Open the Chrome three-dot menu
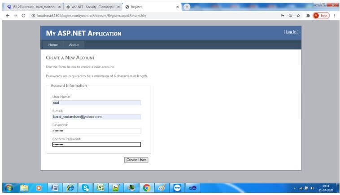The image size is (340, 195). coord(334,16)
